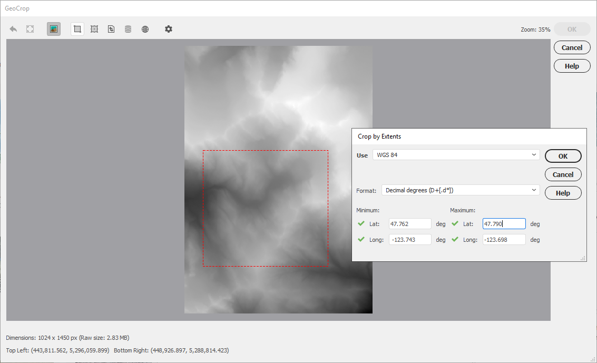The image size is (597, 363).
Task: Click Cancel in Crop by Extents dialog
Action: point(563,175)
